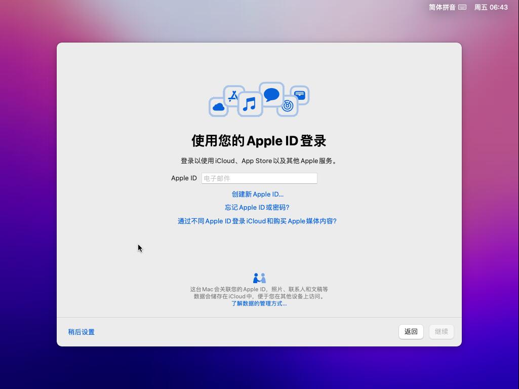
Task: Click 稍后设置 to skip sign-in
Action: pos(82,332)
